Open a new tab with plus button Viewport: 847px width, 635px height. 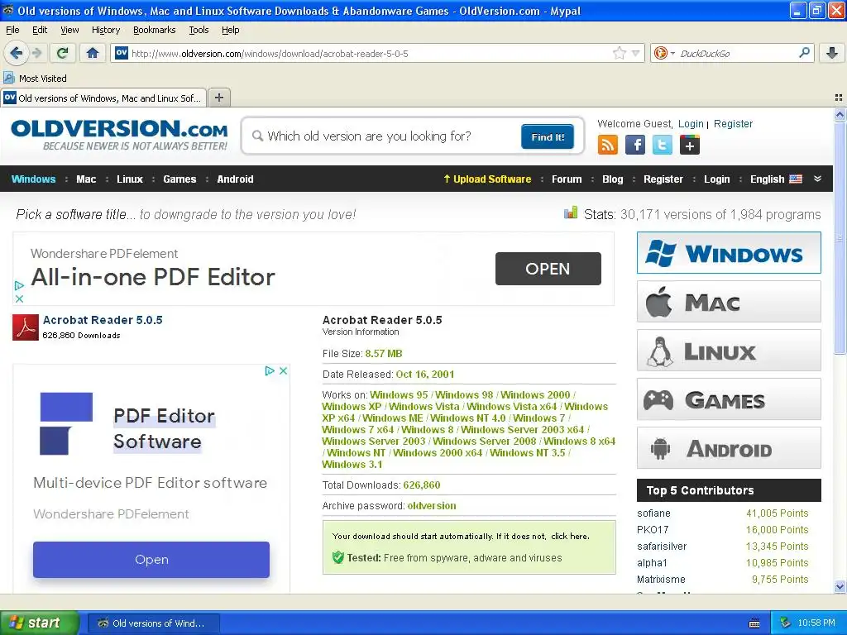click(218, 98)
